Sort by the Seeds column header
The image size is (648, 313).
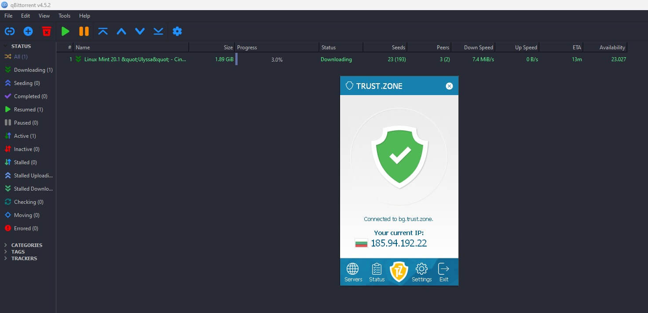point(385,48)
